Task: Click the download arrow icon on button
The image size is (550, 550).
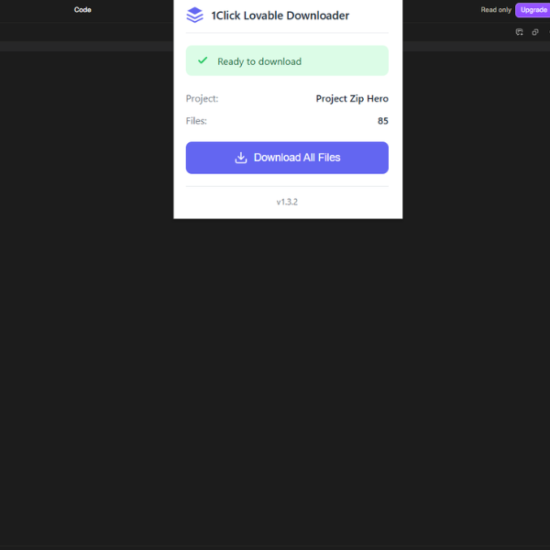Action: pyautogui.click(x=240, y=158)
